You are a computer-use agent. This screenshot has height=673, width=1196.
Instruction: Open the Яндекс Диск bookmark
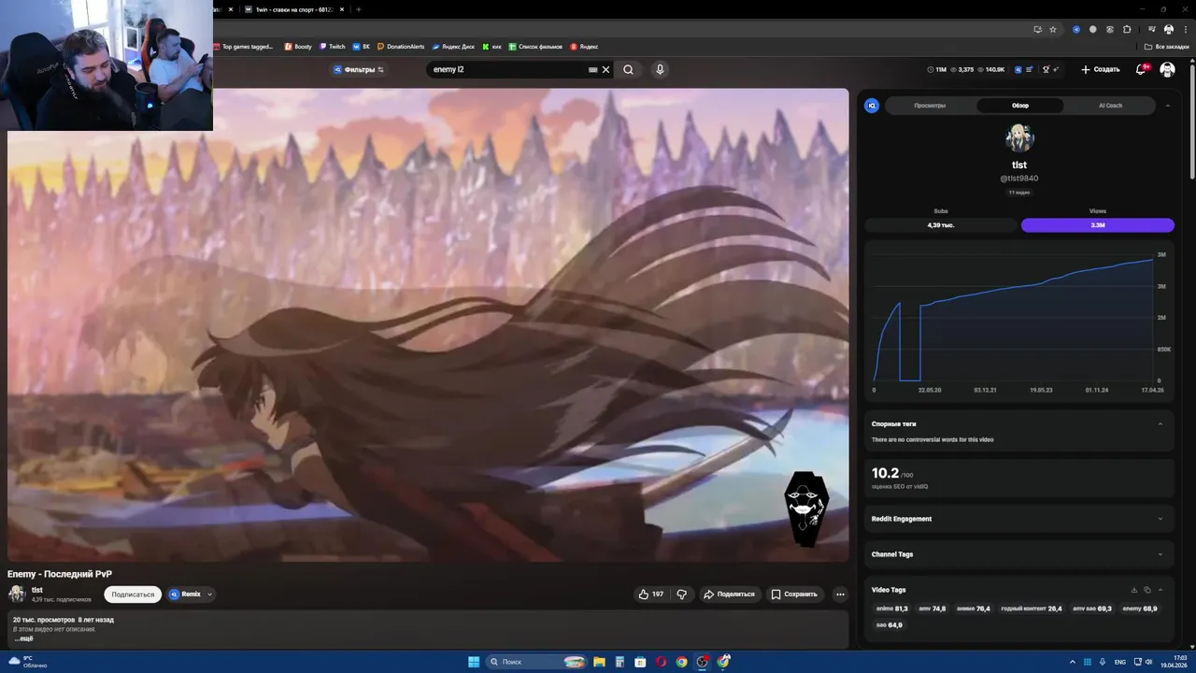pyautogui.click(x=454, y=46)
